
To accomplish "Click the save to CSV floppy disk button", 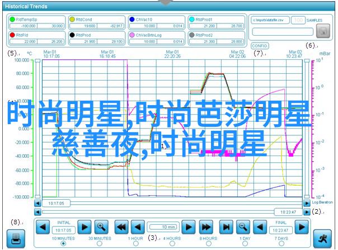I will click(323, 31).
